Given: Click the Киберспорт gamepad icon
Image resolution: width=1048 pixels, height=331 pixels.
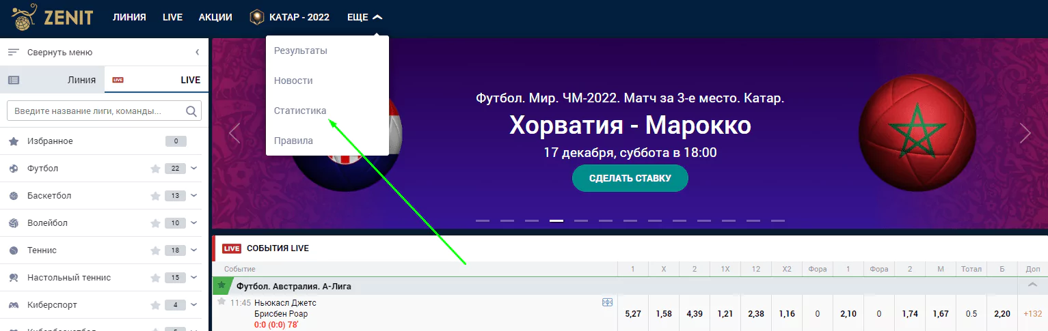Looking at the screenshot, I should click(14, 305).
